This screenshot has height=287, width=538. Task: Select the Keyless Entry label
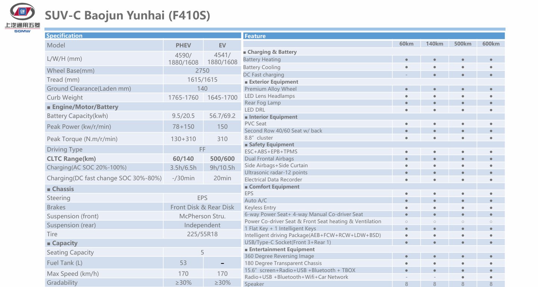click(x=260, y=208)
